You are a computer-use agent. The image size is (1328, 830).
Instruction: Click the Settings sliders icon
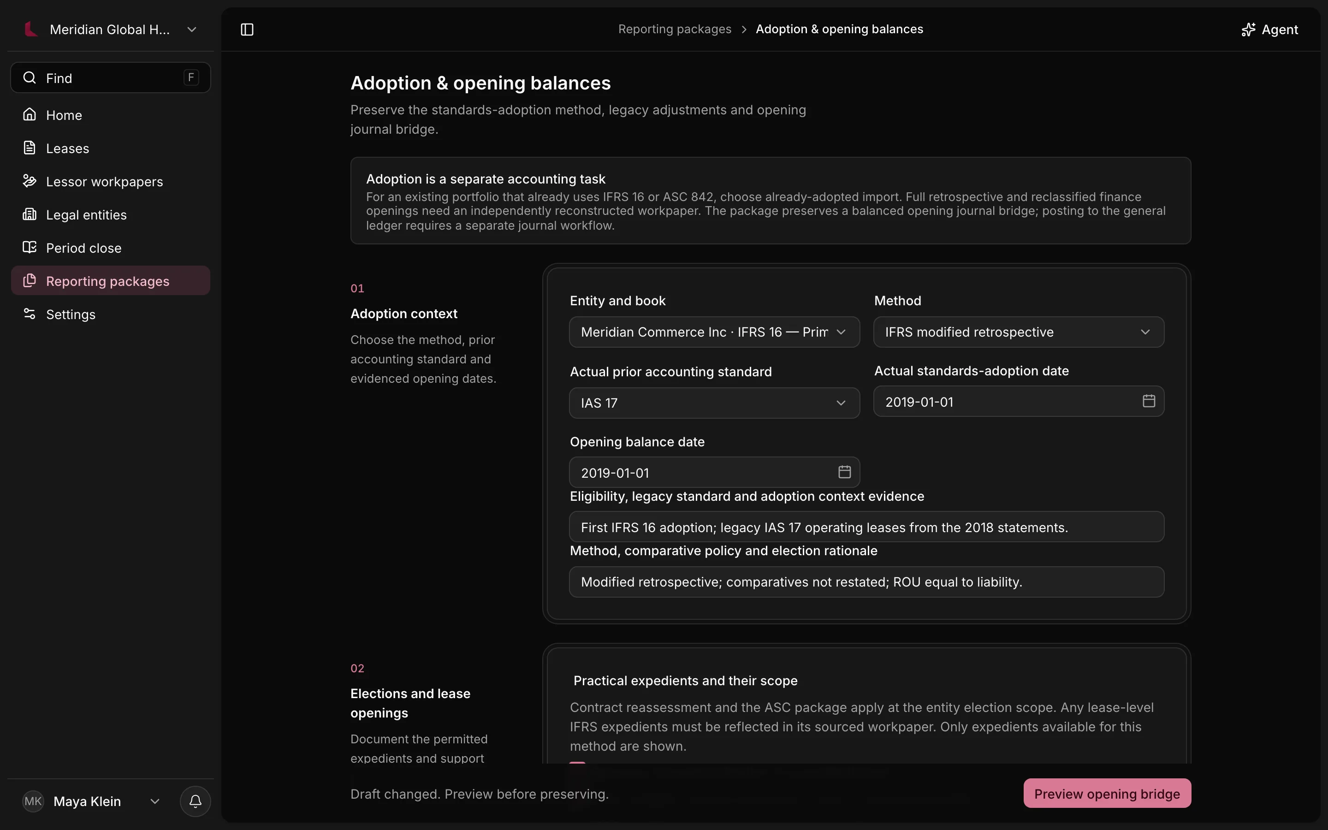[x=30, y=314]
